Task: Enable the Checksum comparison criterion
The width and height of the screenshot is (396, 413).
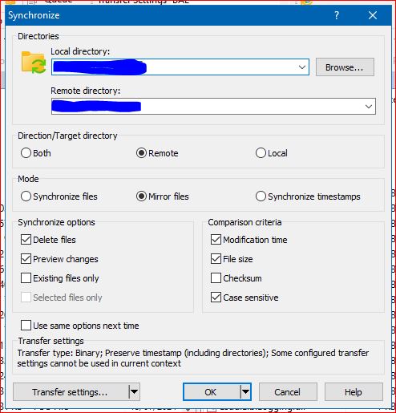Action: [216, 278]
